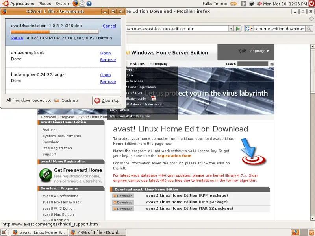The height and width of the screenshot is (236, 315).
Task: Open the mail client panel icon
Action: click(x=82, y=4)
